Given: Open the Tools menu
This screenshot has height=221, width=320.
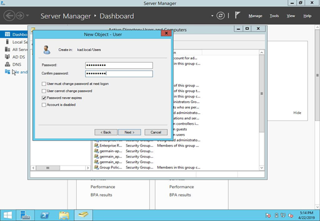Looking at the screenshot, I should [x=274, y=16].
